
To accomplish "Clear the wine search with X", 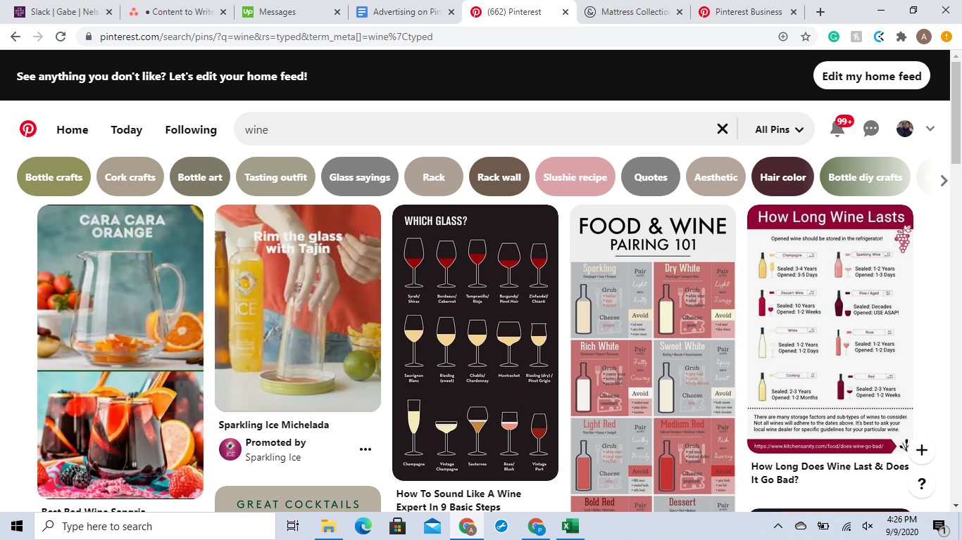I will pyautogui.click(x=722, y=129).
